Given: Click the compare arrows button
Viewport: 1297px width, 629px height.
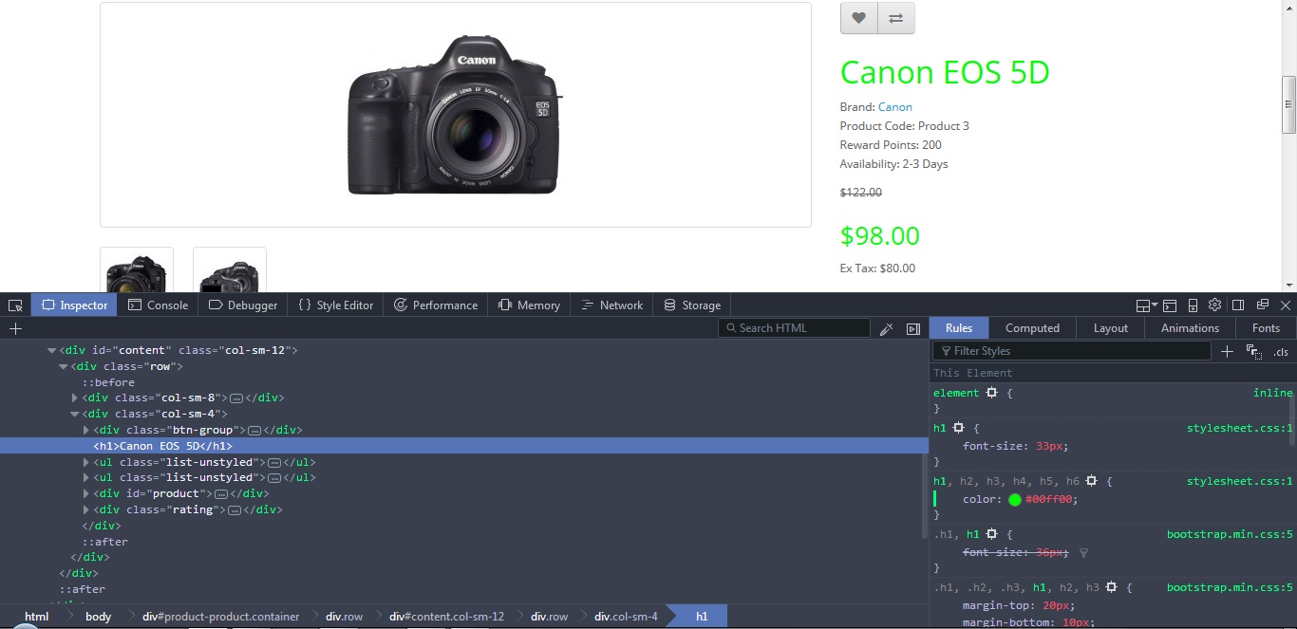Looking at the screenshot, I should point(896,18).
